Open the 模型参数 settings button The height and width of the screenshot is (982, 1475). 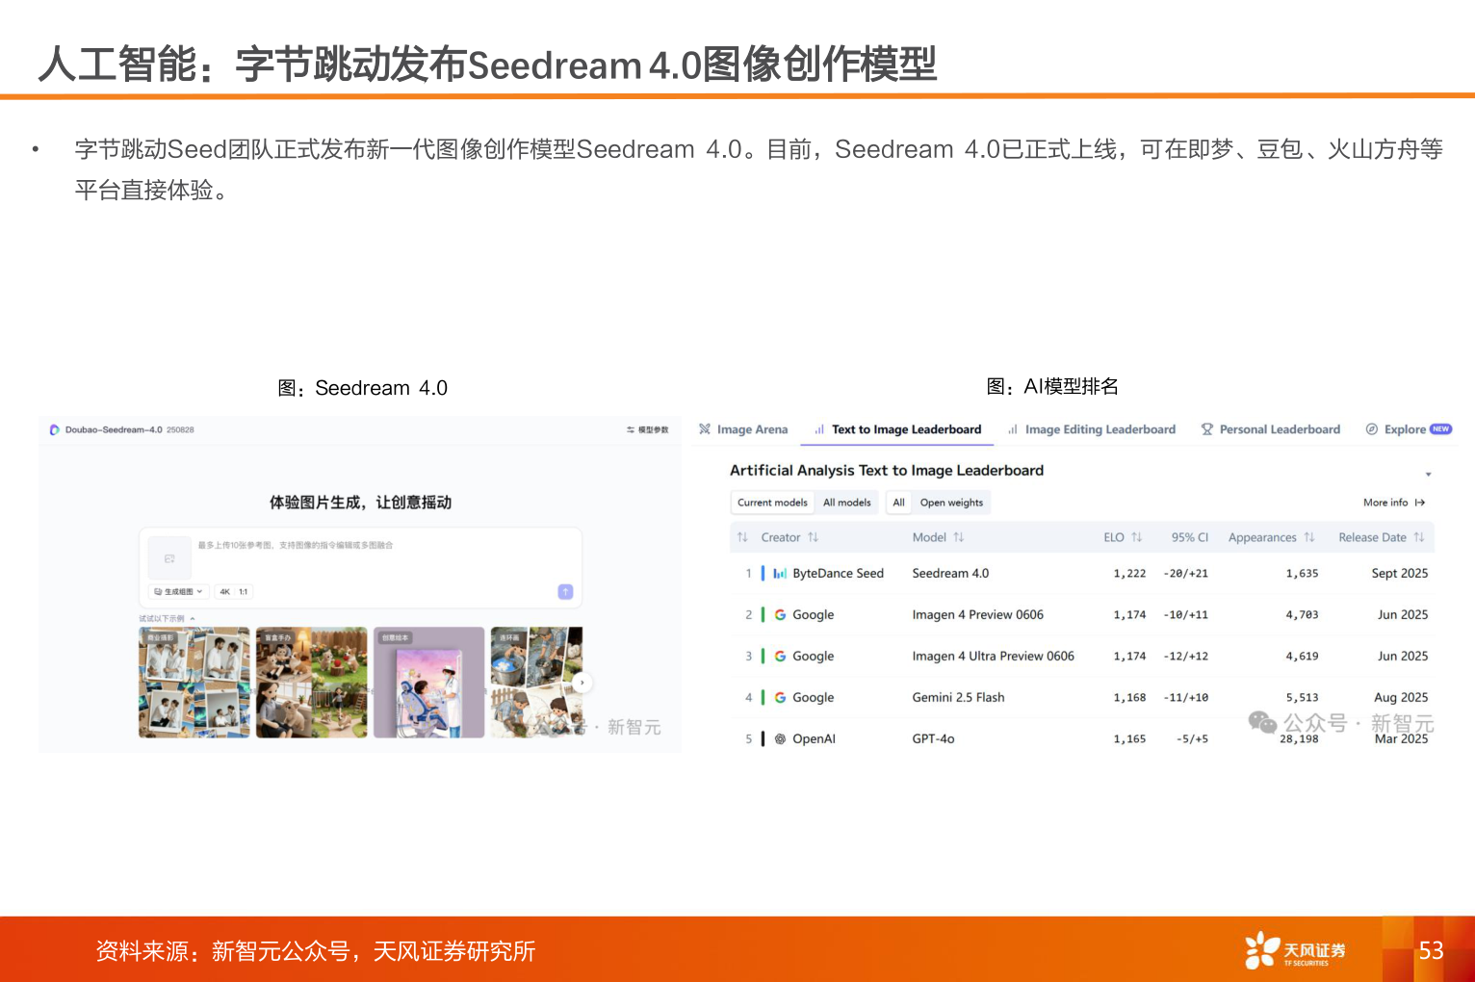click(x=647, y=430)
